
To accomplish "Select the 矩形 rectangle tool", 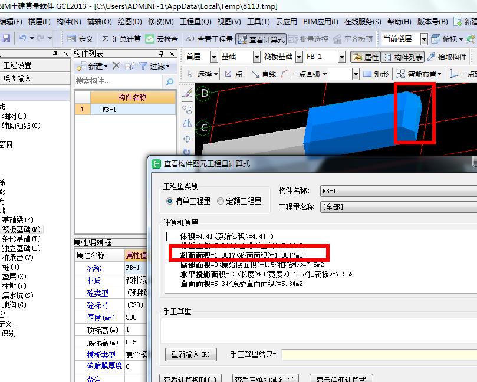I will [376, 74].
